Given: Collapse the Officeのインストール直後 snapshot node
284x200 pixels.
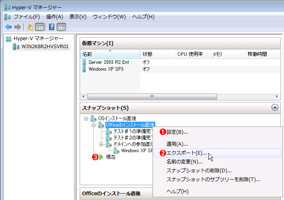Looking at the screenshot, I should (x=93, y=125).
